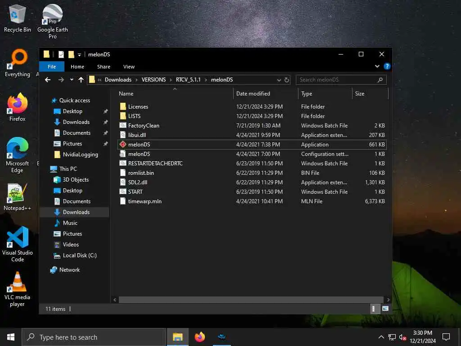Open Network in navigation pane
The image size is (461, 346).
[69, 270]
